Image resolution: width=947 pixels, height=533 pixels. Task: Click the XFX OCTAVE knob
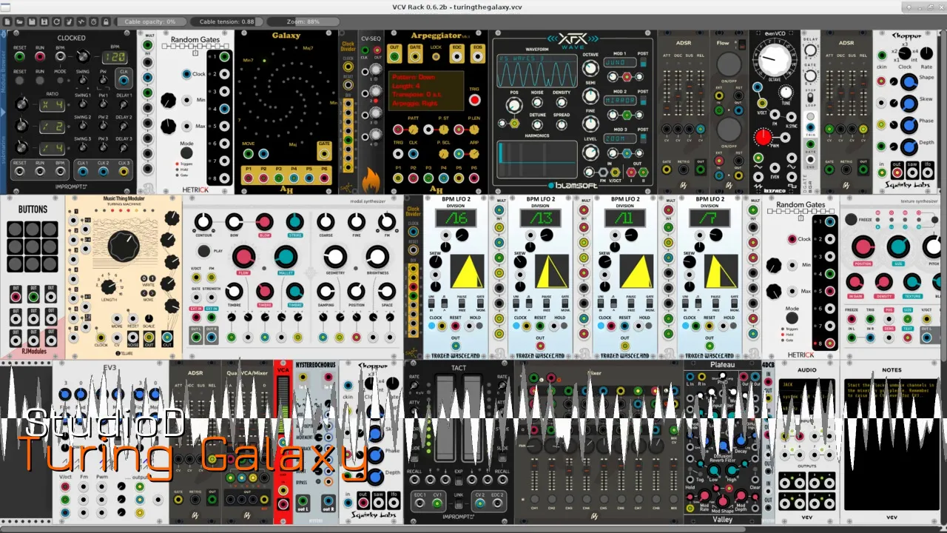[590, 67]
